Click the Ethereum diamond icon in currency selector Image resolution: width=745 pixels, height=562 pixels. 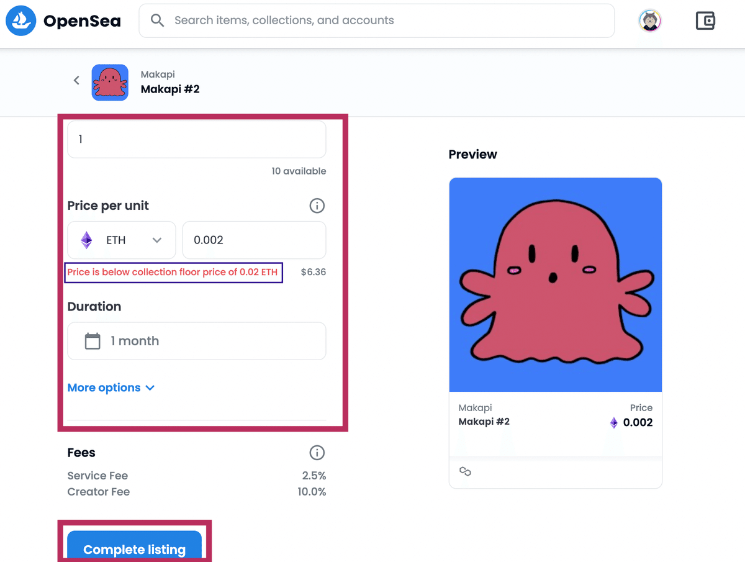tap(87, 240)
